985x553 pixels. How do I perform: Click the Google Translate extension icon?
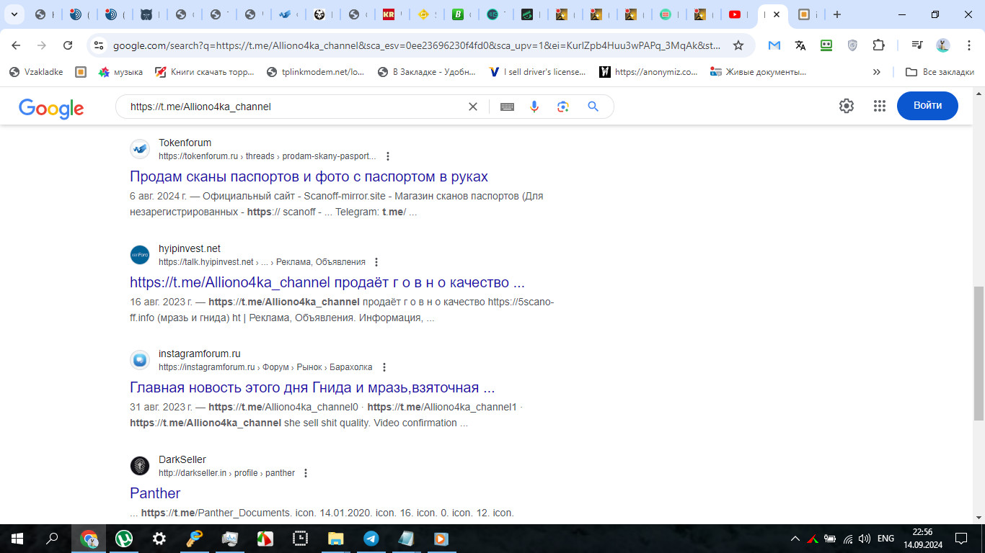(800, 45)
